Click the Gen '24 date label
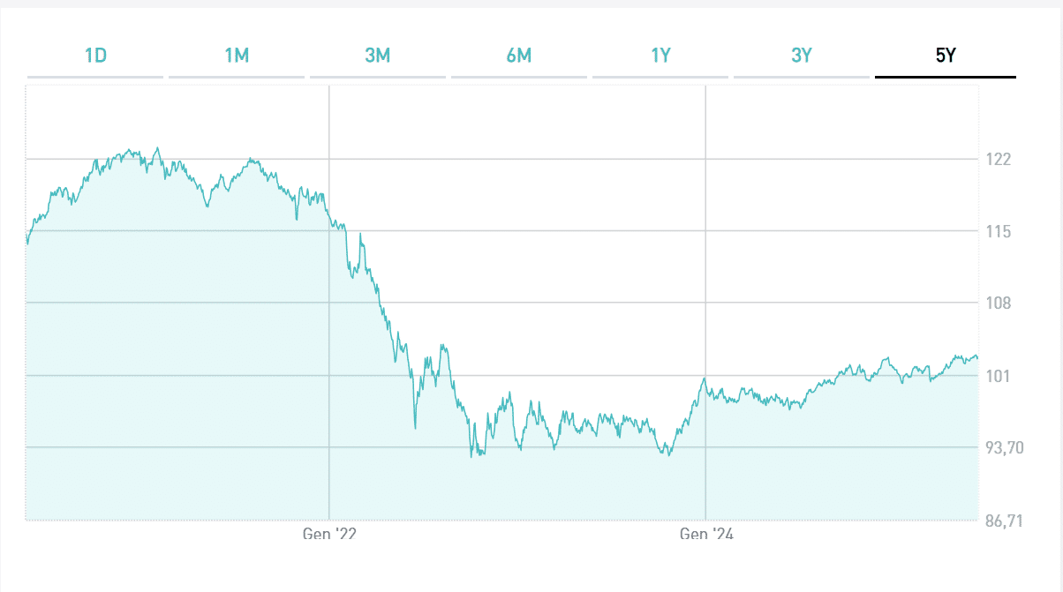Viewport: 1063px width, 592px height. (706, 535)
